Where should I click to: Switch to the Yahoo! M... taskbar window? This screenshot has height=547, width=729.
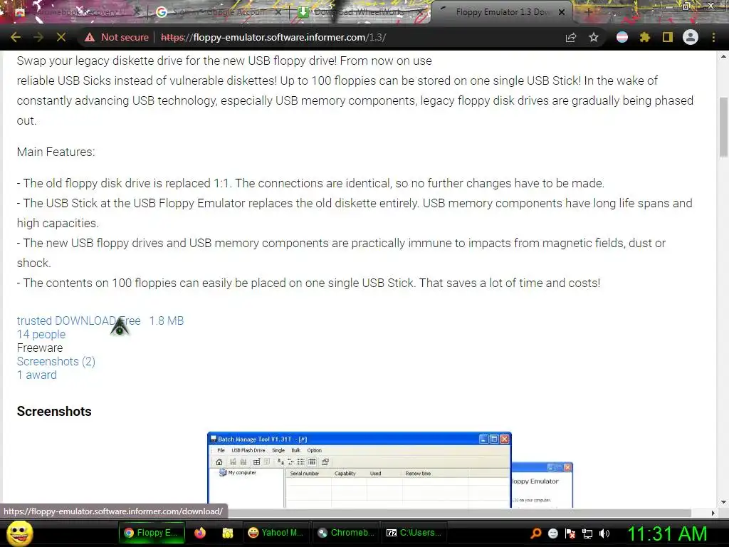pos(276,533)
